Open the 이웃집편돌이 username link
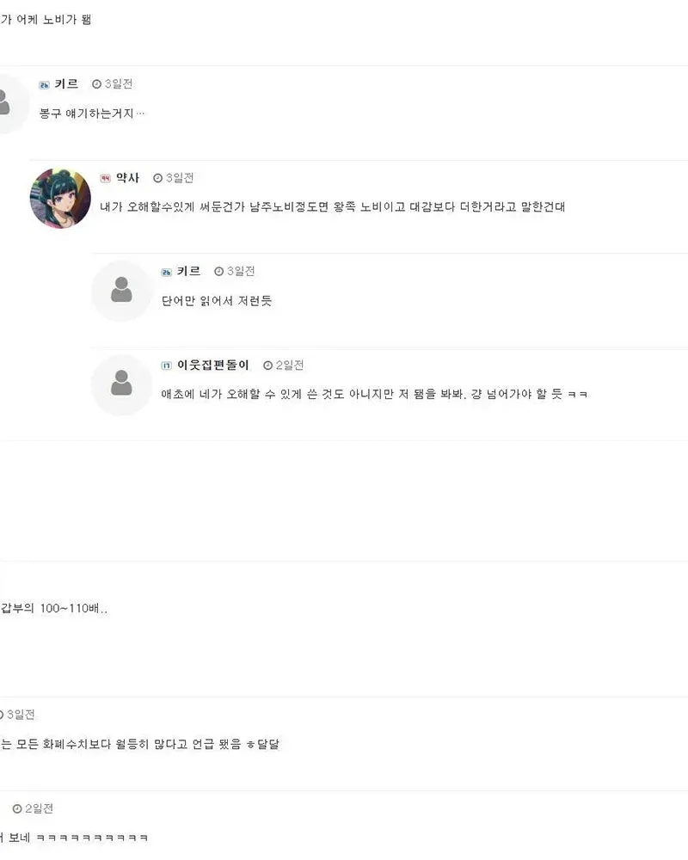 pos(213,365)
